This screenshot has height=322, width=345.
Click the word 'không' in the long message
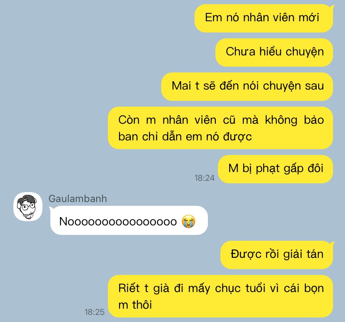pyautogui.click(x=281, y=120)
